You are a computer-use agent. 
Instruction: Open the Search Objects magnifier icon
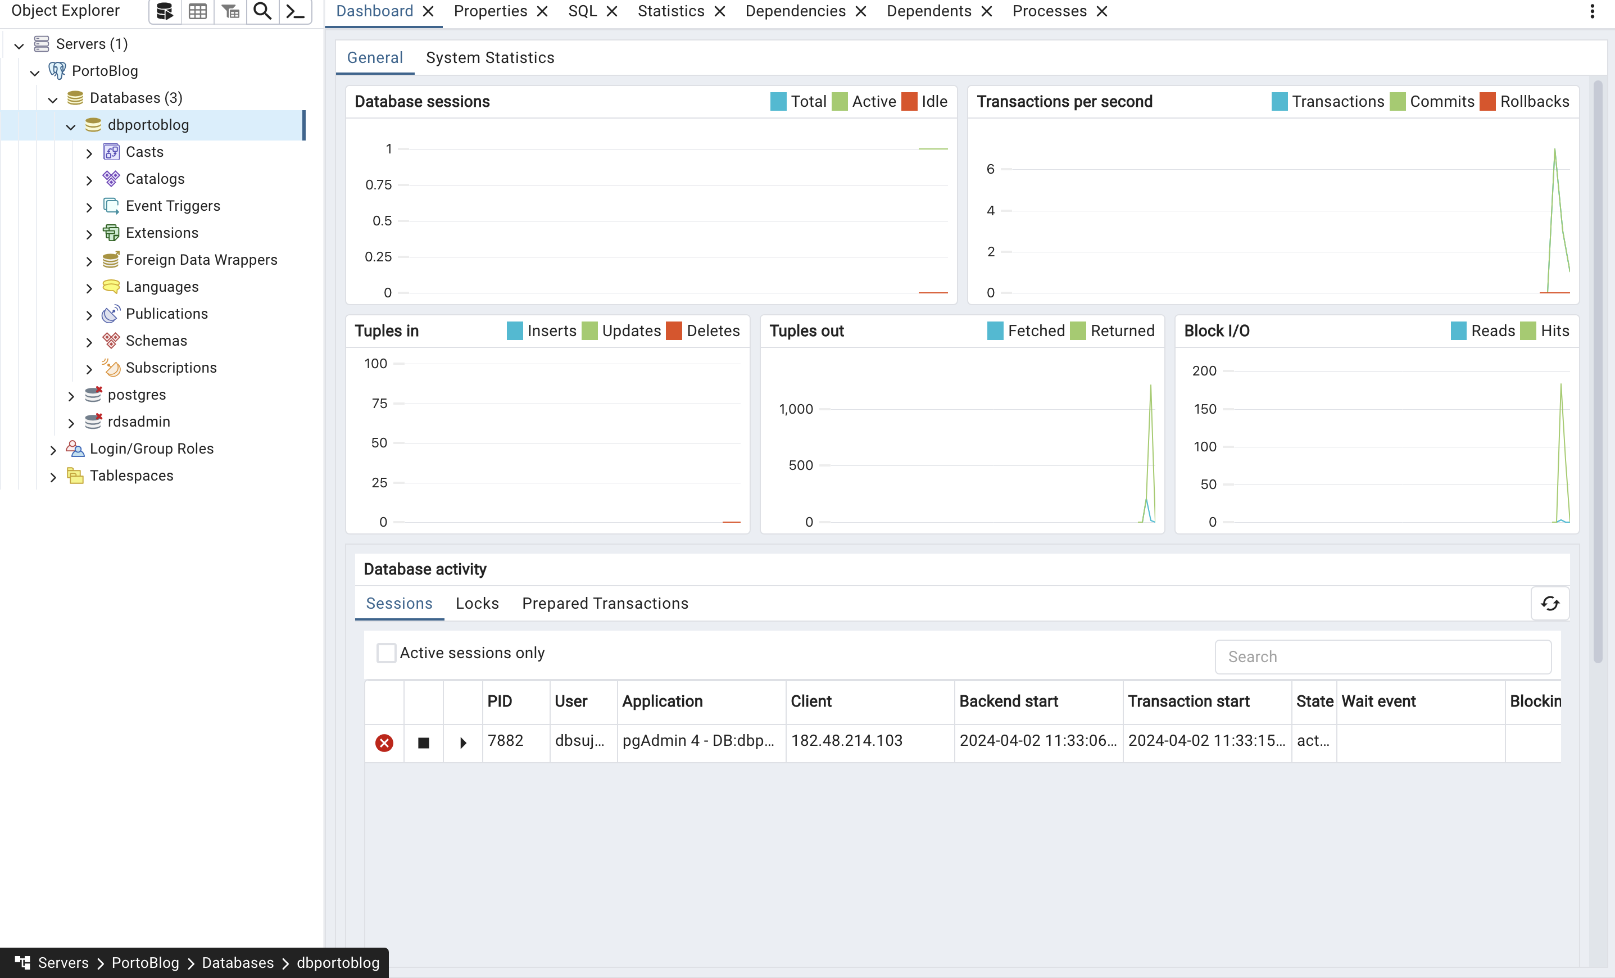click(262, 11)
